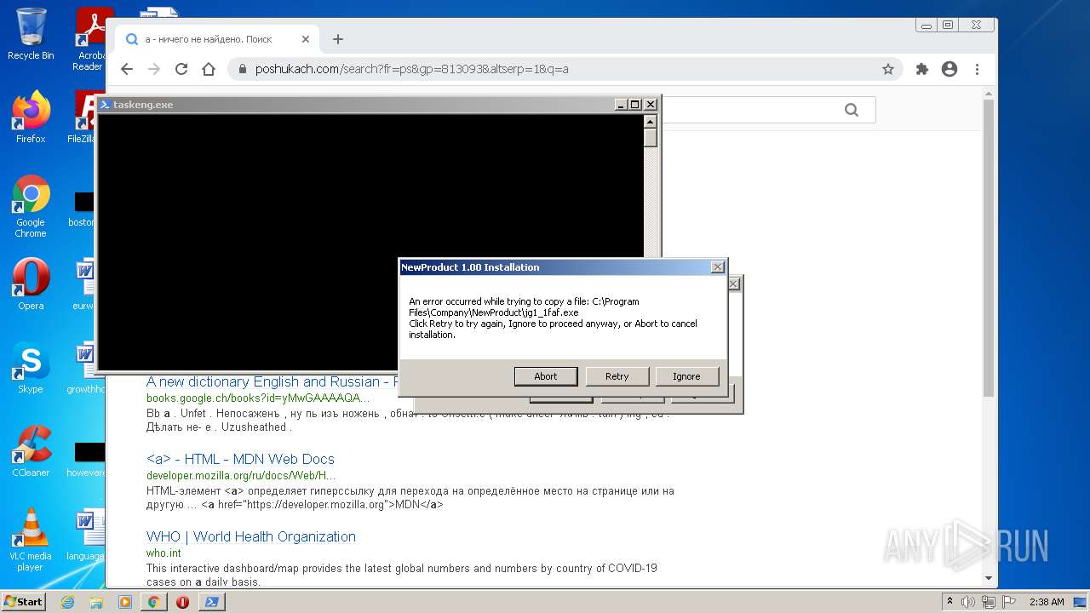Click the who.int URL text
1090x613 pixels.
click(163, 553)
